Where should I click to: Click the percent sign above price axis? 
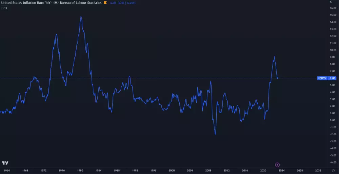click(x=331, y=2)
